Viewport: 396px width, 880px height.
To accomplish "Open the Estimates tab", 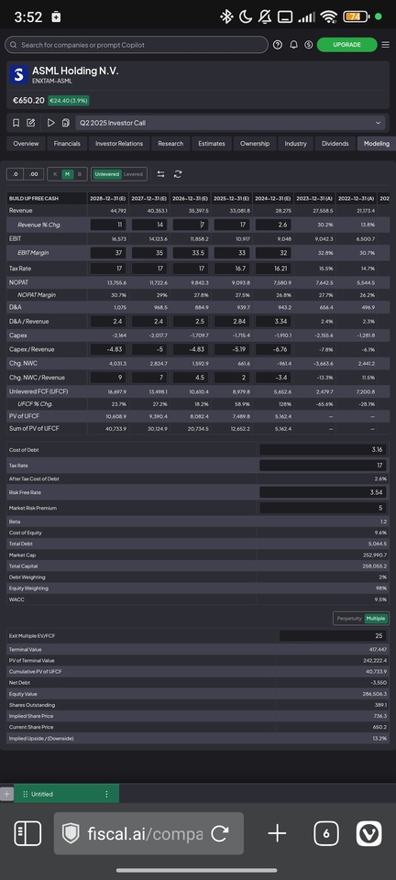I will click(212, 144).
